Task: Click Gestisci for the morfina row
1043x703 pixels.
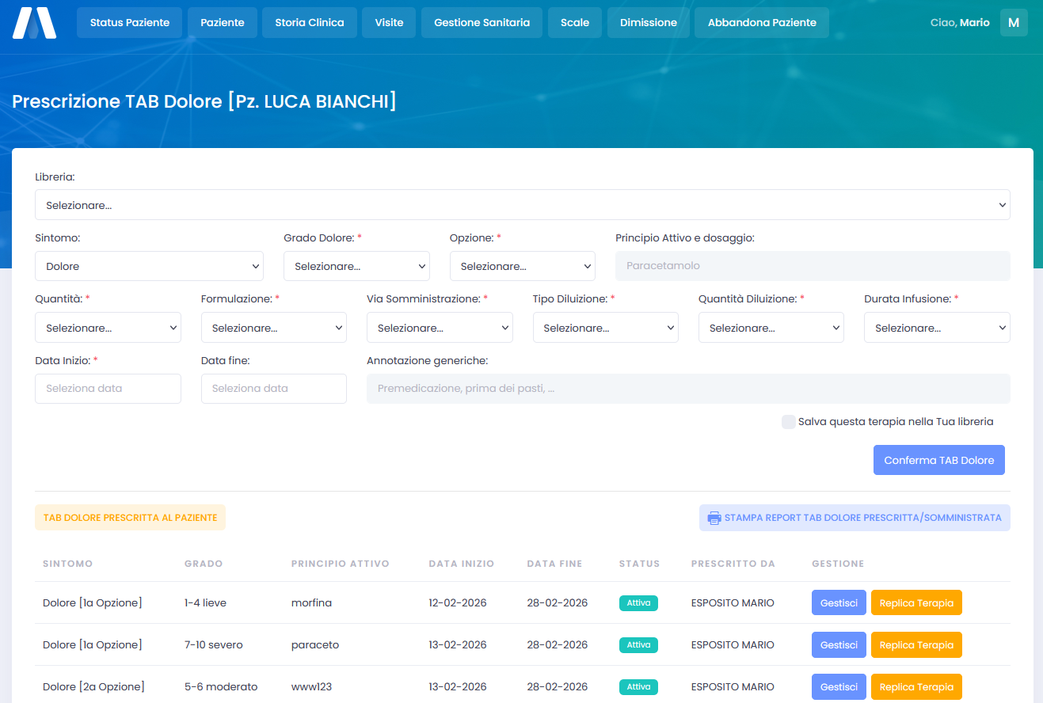Action: pos(839,603)
